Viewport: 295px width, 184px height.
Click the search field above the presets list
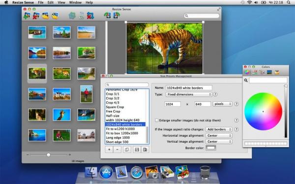tap(127, 85)
